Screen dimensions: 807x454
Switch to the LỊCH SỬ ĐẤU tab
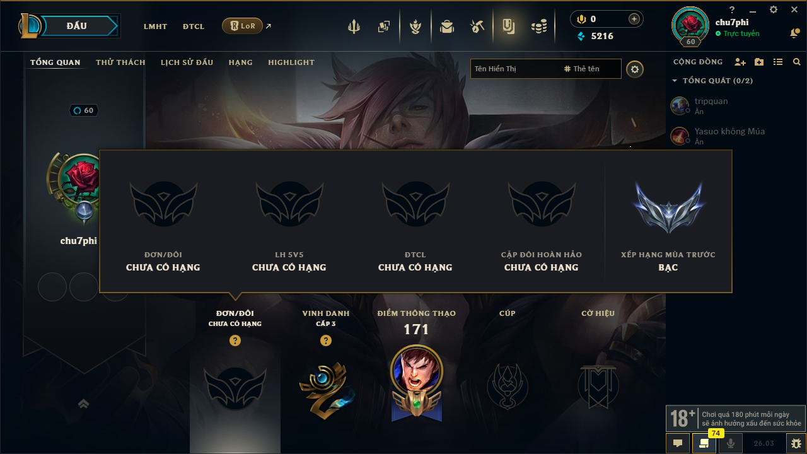point(187,62)
